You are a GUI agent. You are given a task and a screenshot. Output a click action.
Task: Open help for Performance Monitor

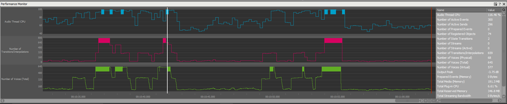coord(500,4)
